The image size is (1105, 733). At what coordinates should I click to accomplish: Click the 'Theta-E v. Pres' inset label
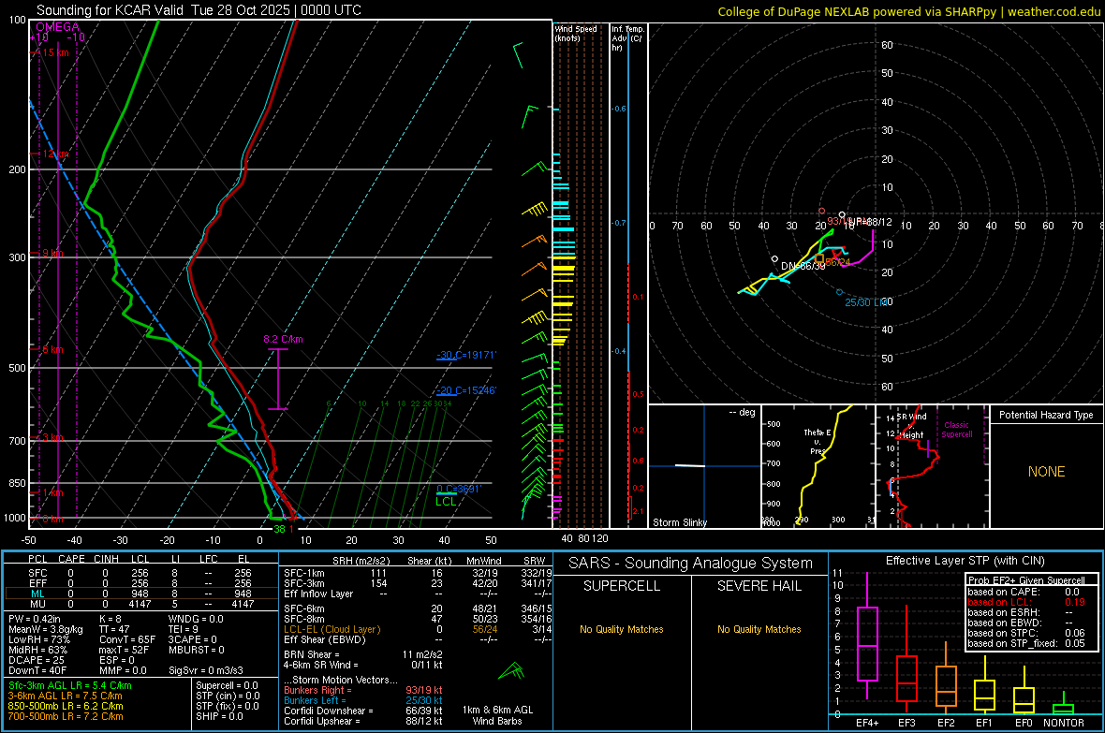pyautogui.click(x=818, y=441)
